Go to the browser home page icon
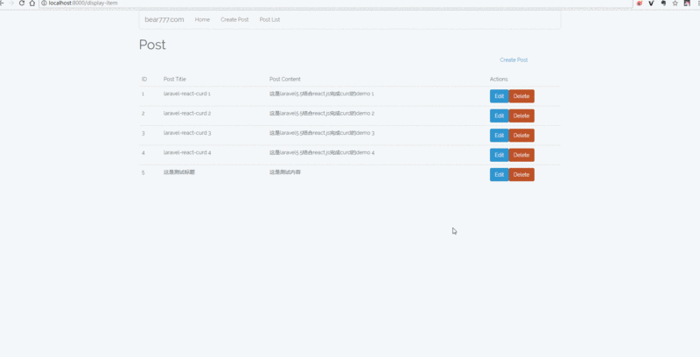700x357 pixels. click(x=32, y=3)
